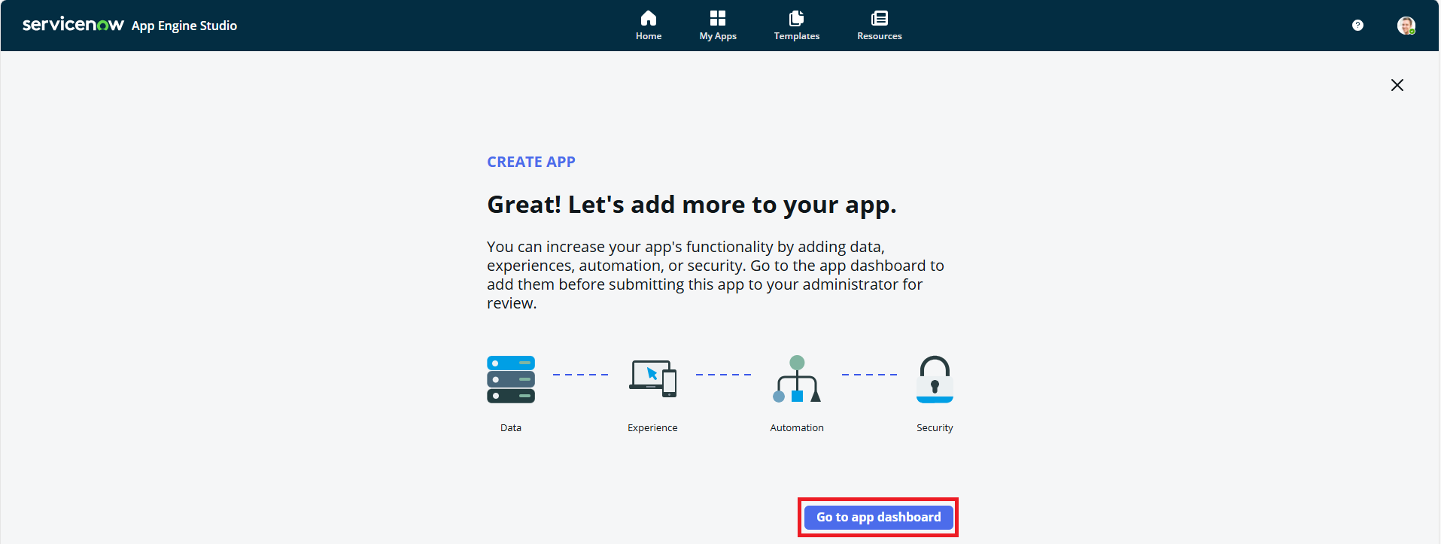Click the Home icon in top navigation
1441x544 pixels.
[x=648, y=18]
